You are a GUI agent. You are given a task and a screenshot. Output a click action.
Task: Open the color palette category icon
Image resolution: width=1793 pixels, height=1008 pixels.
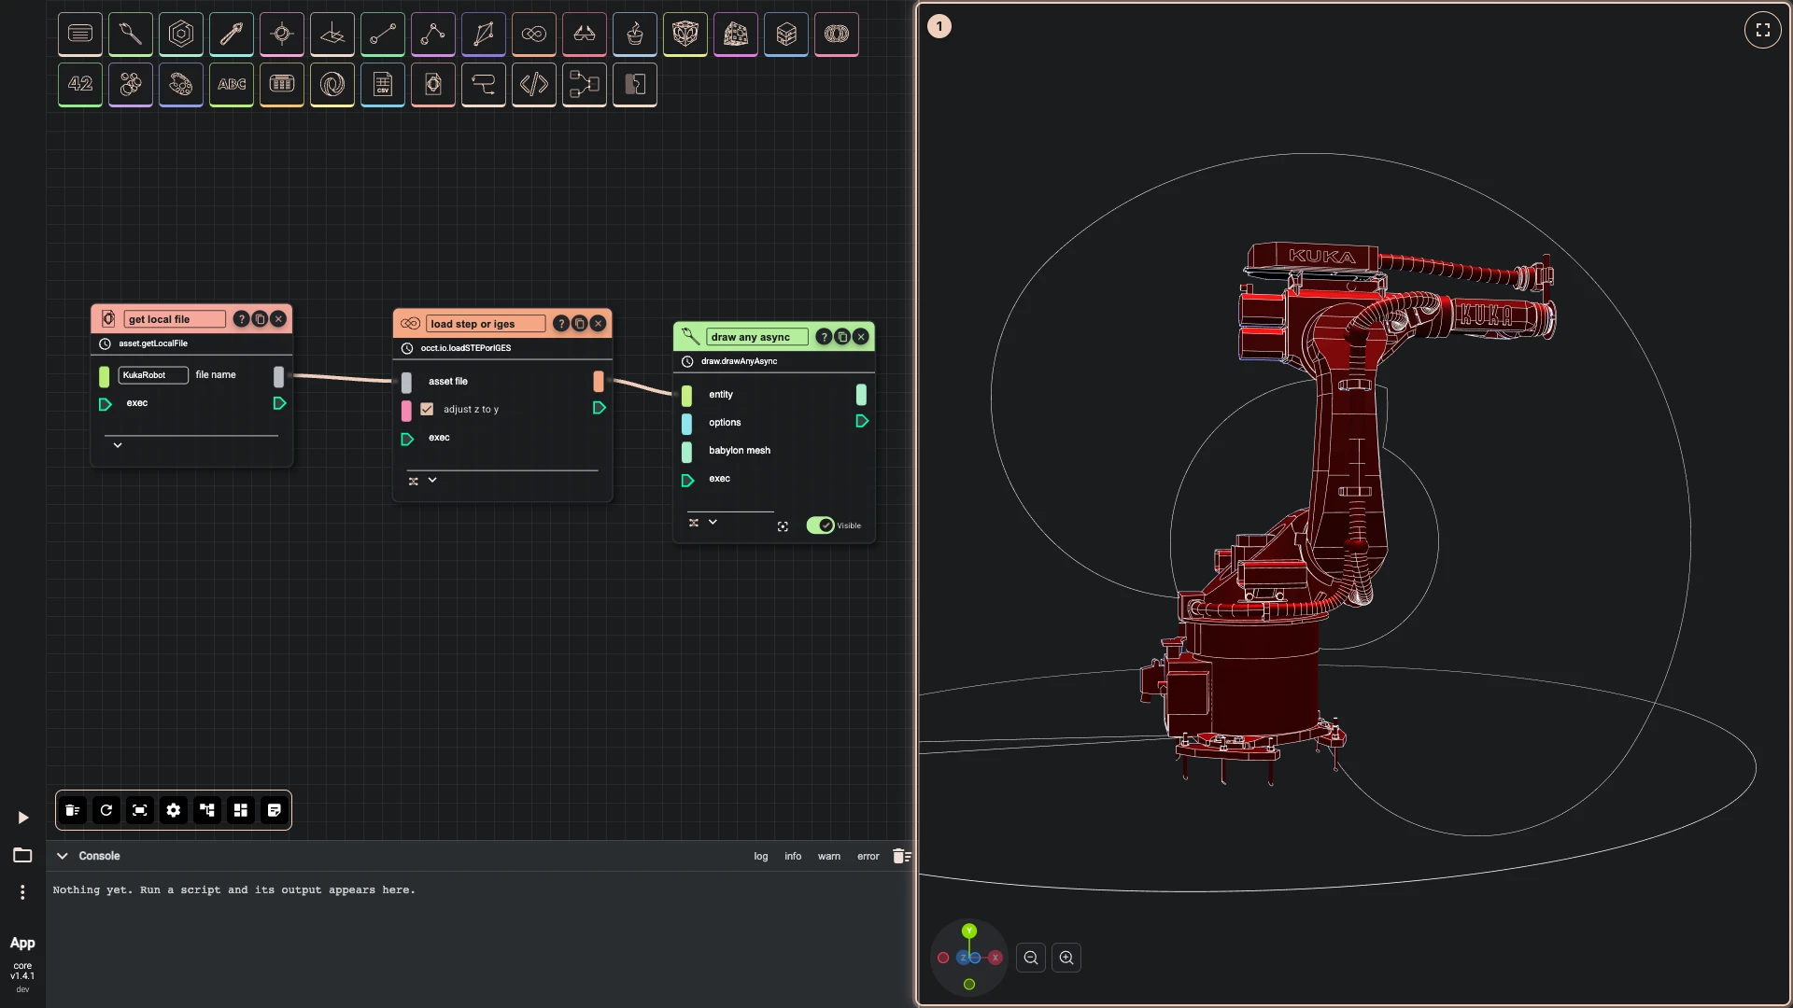tap(181, 84)
